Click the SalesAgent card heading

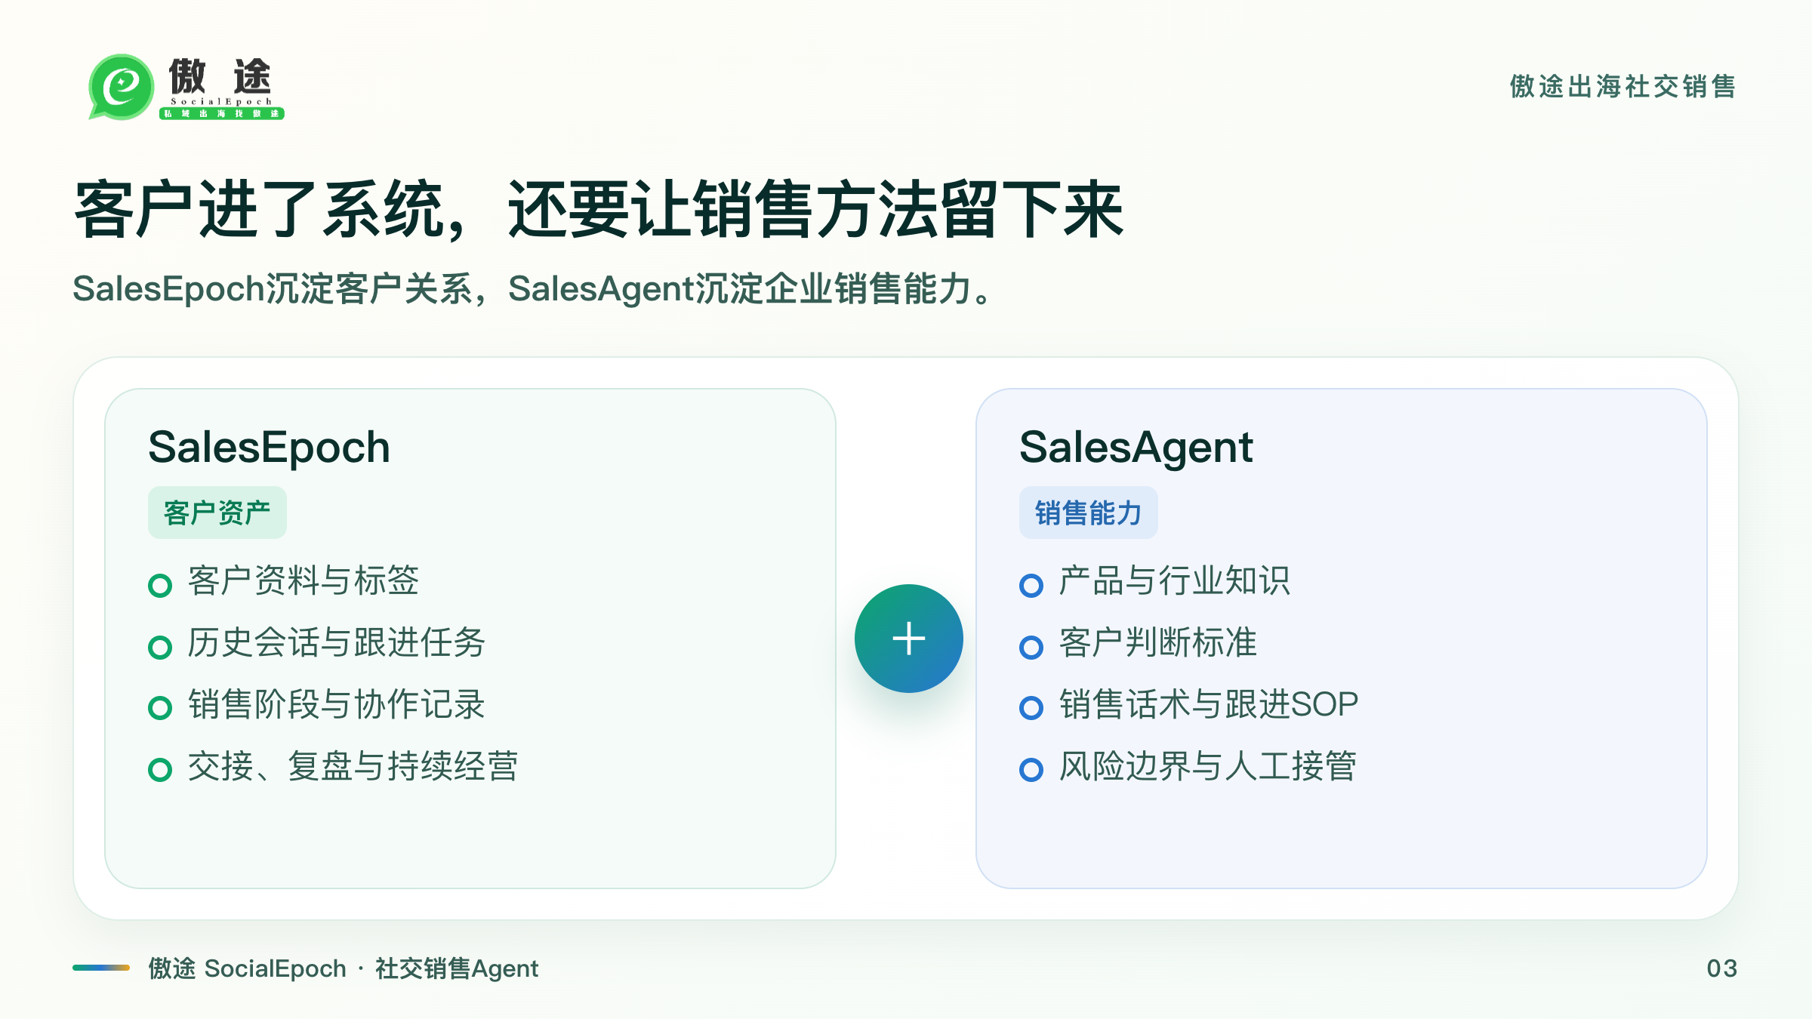coord(1136,448)
